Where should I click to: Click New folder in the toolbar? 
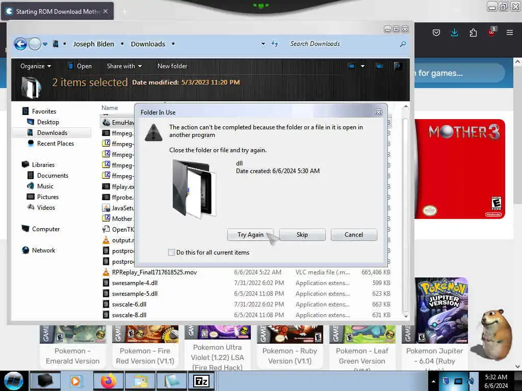point(172,66)
